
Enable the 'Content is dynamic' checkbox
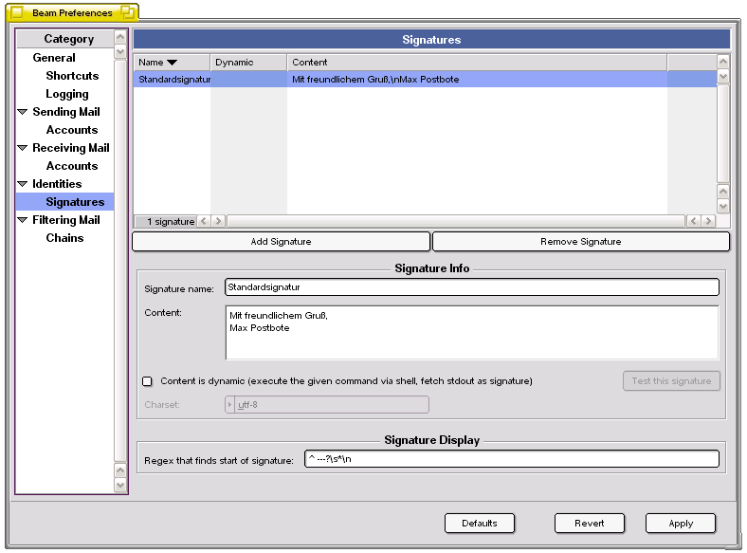click(147, 381)
